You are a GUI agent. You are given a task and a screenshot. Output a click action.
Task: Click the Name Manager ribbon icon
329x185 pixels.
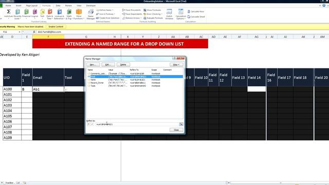point(90,14)
